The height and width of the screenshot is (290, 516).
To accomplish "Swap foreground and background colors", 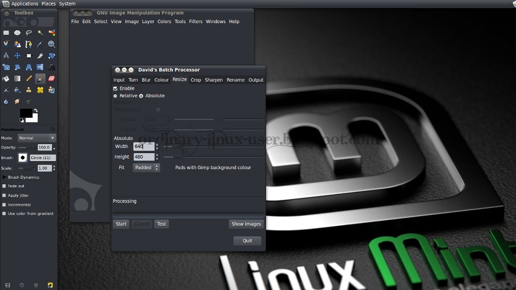I will click(36, 110).
